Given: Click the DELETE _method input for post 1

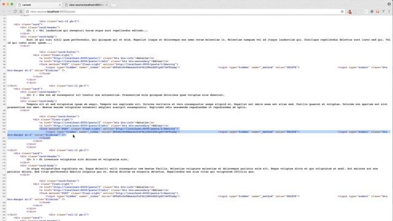Looking at the screenshot, I should 259,68.
